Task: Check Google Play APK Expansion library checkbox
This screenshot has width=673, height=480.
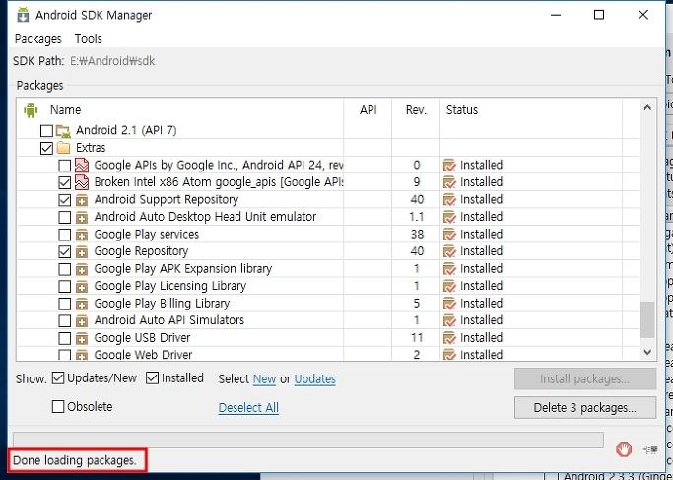Action: pyautogui.click(x=64, y=269)
